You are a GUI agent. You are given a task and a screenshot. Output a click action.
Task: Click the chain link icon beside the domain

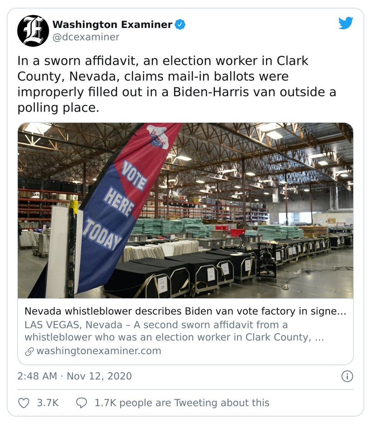(29, 351)
